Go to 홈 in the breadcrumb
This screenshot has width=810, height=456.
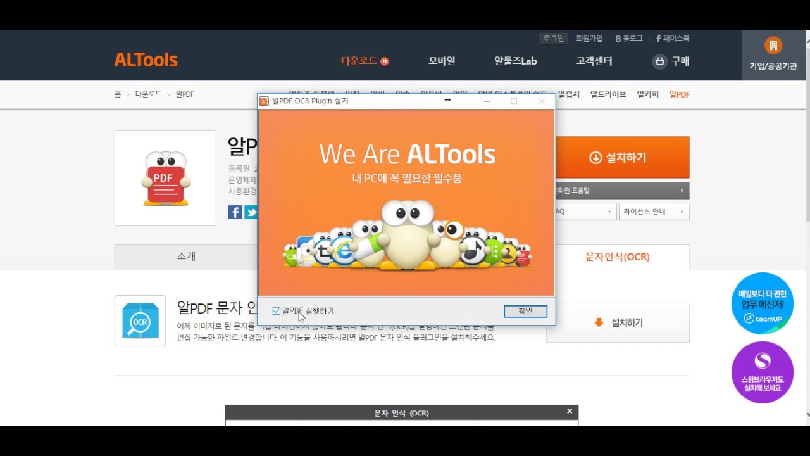(118, 94)
